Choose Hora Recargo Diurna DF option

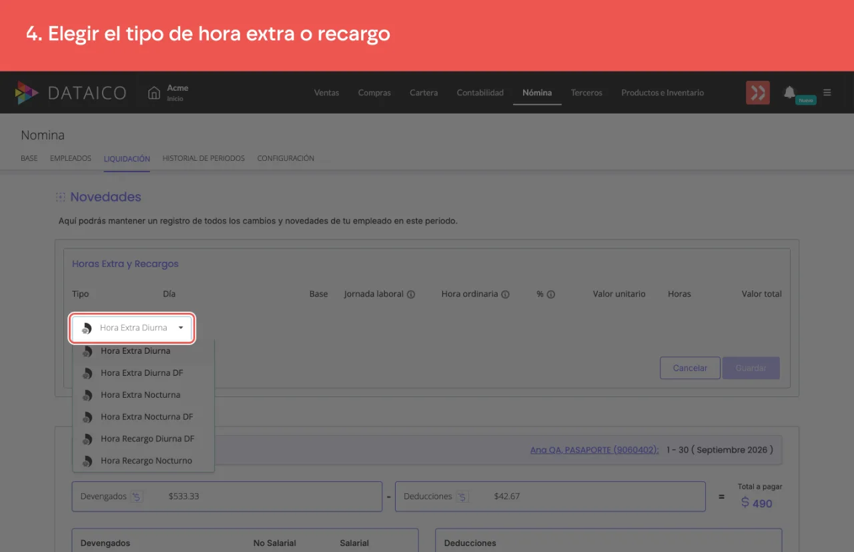pos(143,439)
